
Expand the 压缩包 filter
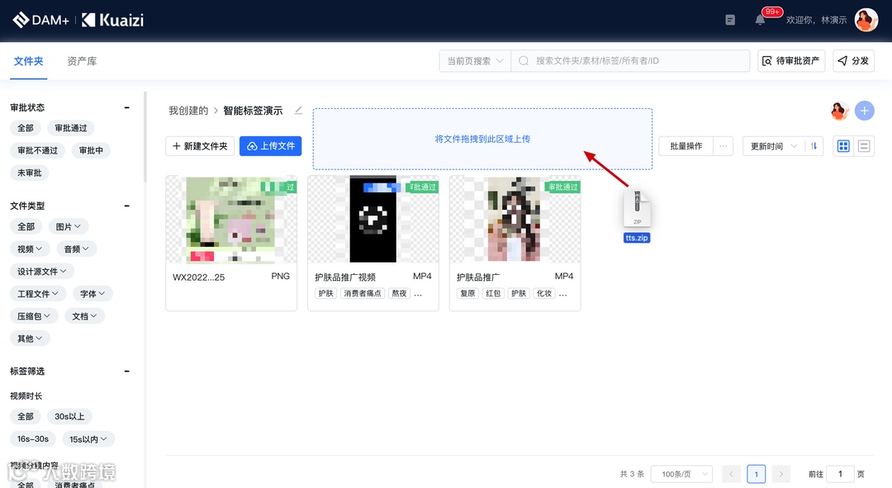34,315
